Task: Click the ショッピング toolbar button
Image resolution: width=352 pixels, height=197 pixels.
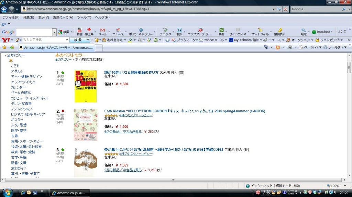Action: (327, 40)
